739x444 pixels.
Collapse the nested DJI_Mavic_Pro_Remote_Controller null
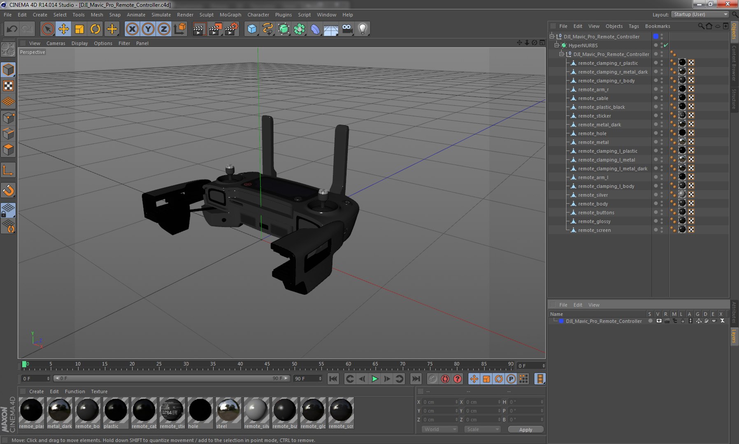point(562,54)
